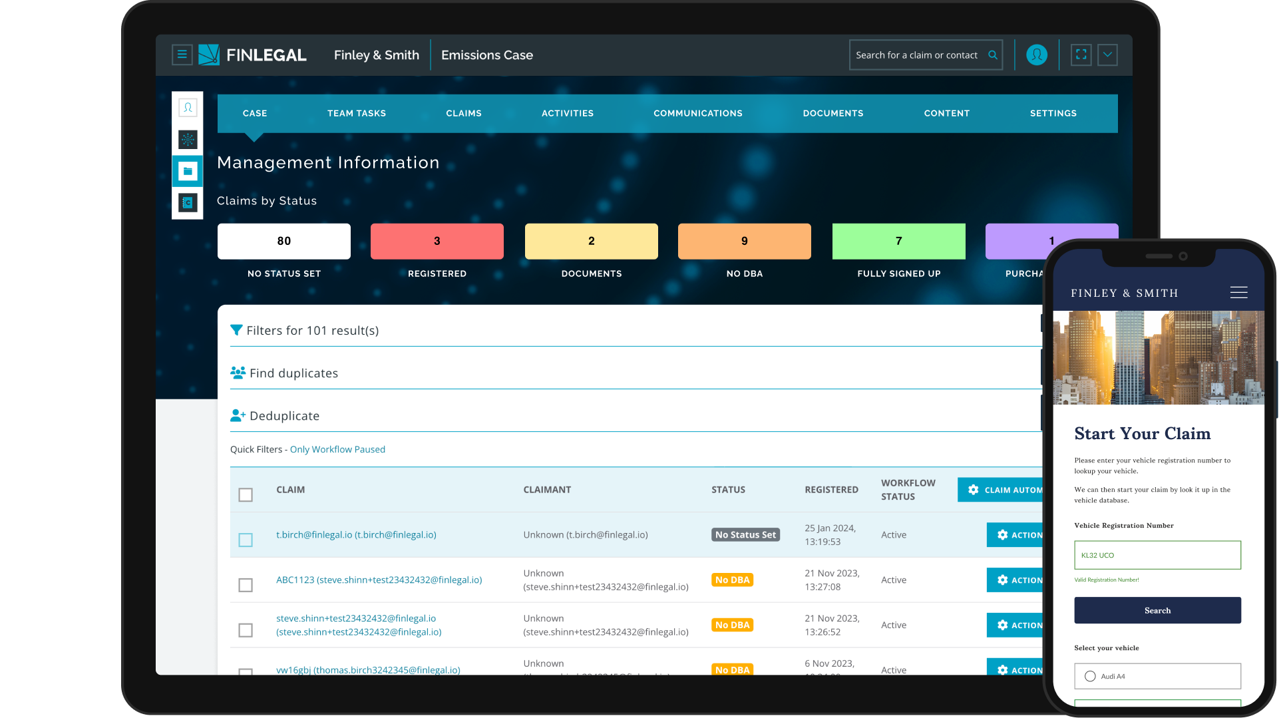Click the hamburger menu icon beside the FinLegal logo
The width and height of the screenshot is (1283, 726).
(182, 55)
